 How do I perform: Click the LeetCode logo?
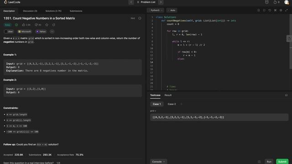12,2
